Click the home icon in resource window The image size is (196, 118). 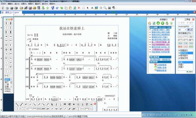pyautogui.click(x=149, y=23)
